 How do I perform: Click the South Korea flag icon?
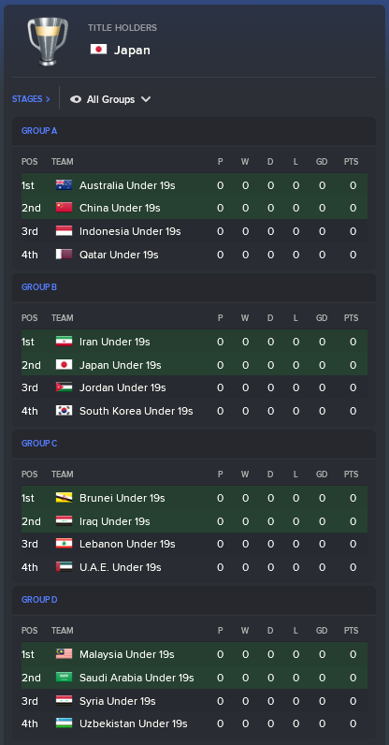(64, 411)
